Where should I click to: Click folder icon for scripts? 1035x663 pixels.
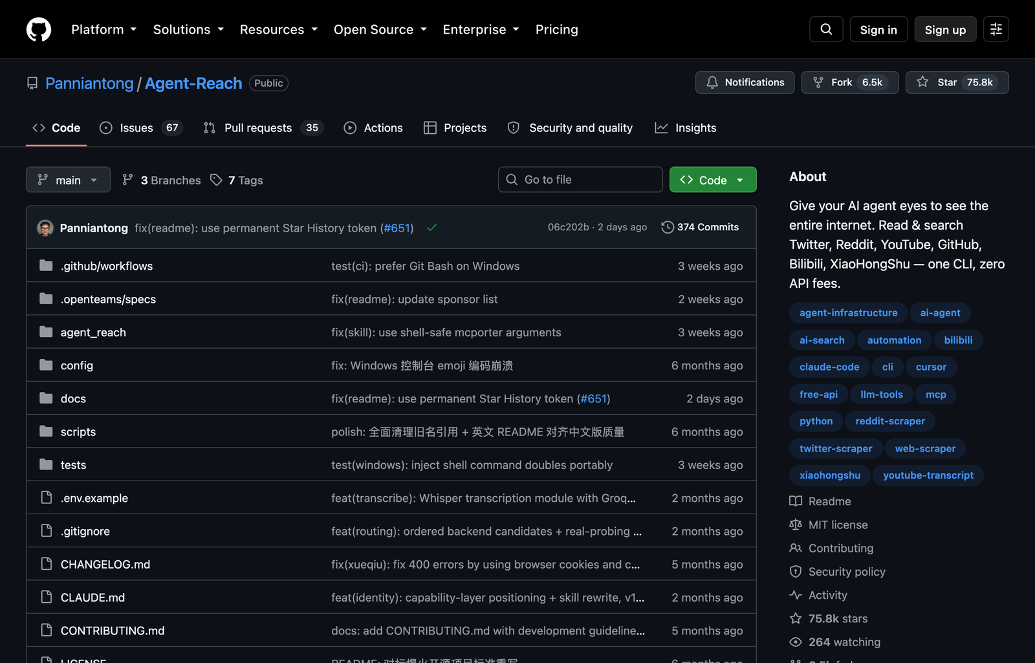pyautogui.click(x=46, y=431)
